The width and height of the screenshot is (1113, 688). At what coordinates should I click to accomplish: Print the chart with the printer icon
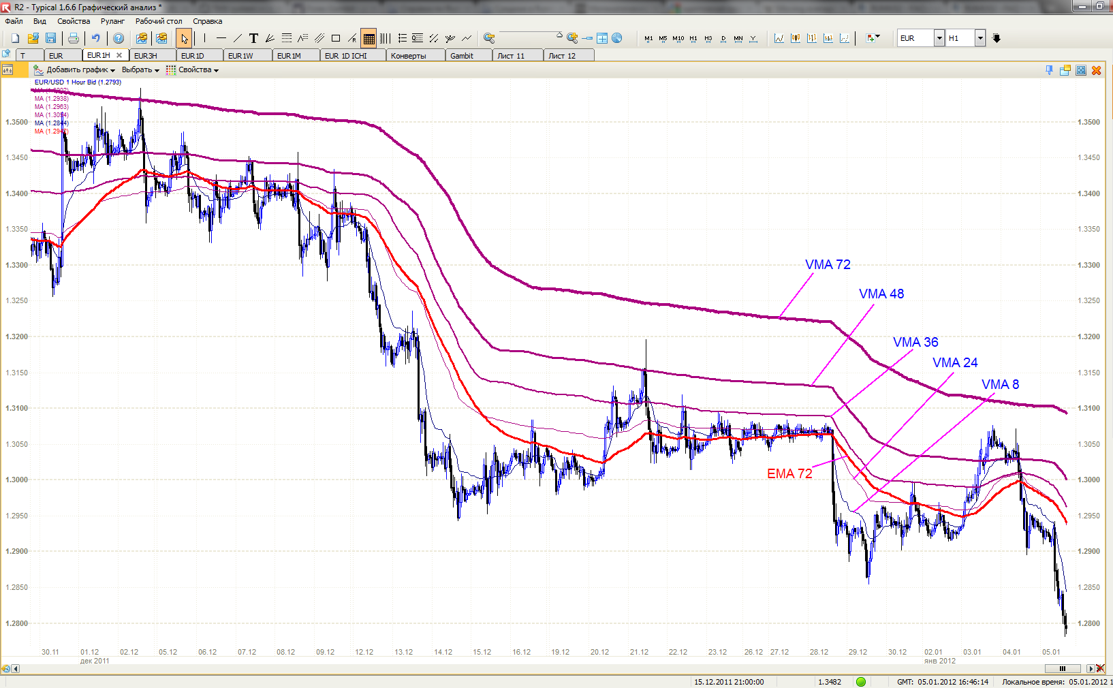(74, 38)
